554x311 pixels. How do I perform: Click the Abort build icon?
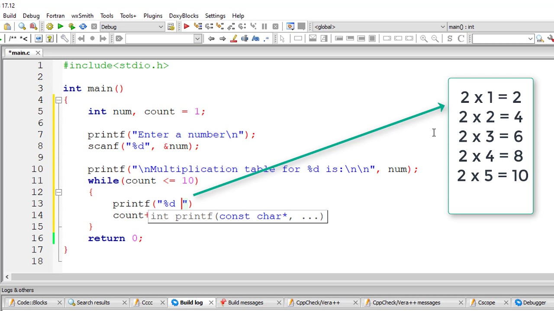coord(94,27)
